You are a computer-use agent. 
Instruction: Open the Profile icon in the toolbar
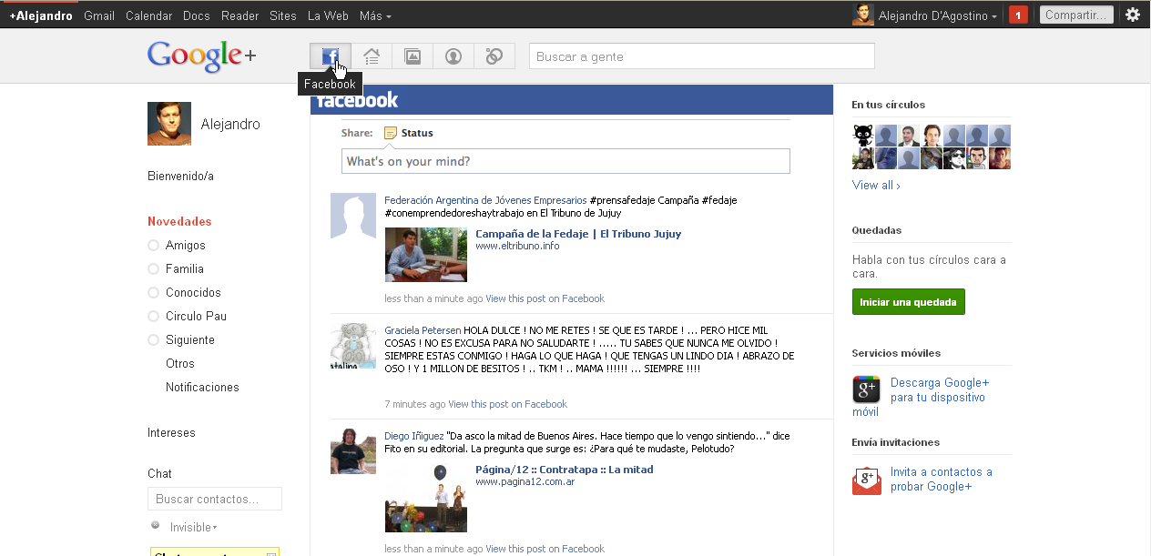coord(453,56)
